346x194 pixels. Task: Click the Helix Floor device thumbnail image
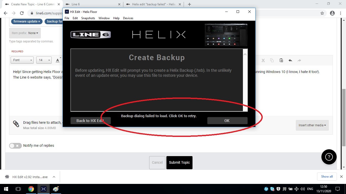pos(226,35)
